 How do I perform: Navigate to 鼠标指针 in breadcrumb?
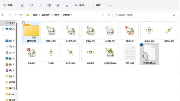click(46, 15)
